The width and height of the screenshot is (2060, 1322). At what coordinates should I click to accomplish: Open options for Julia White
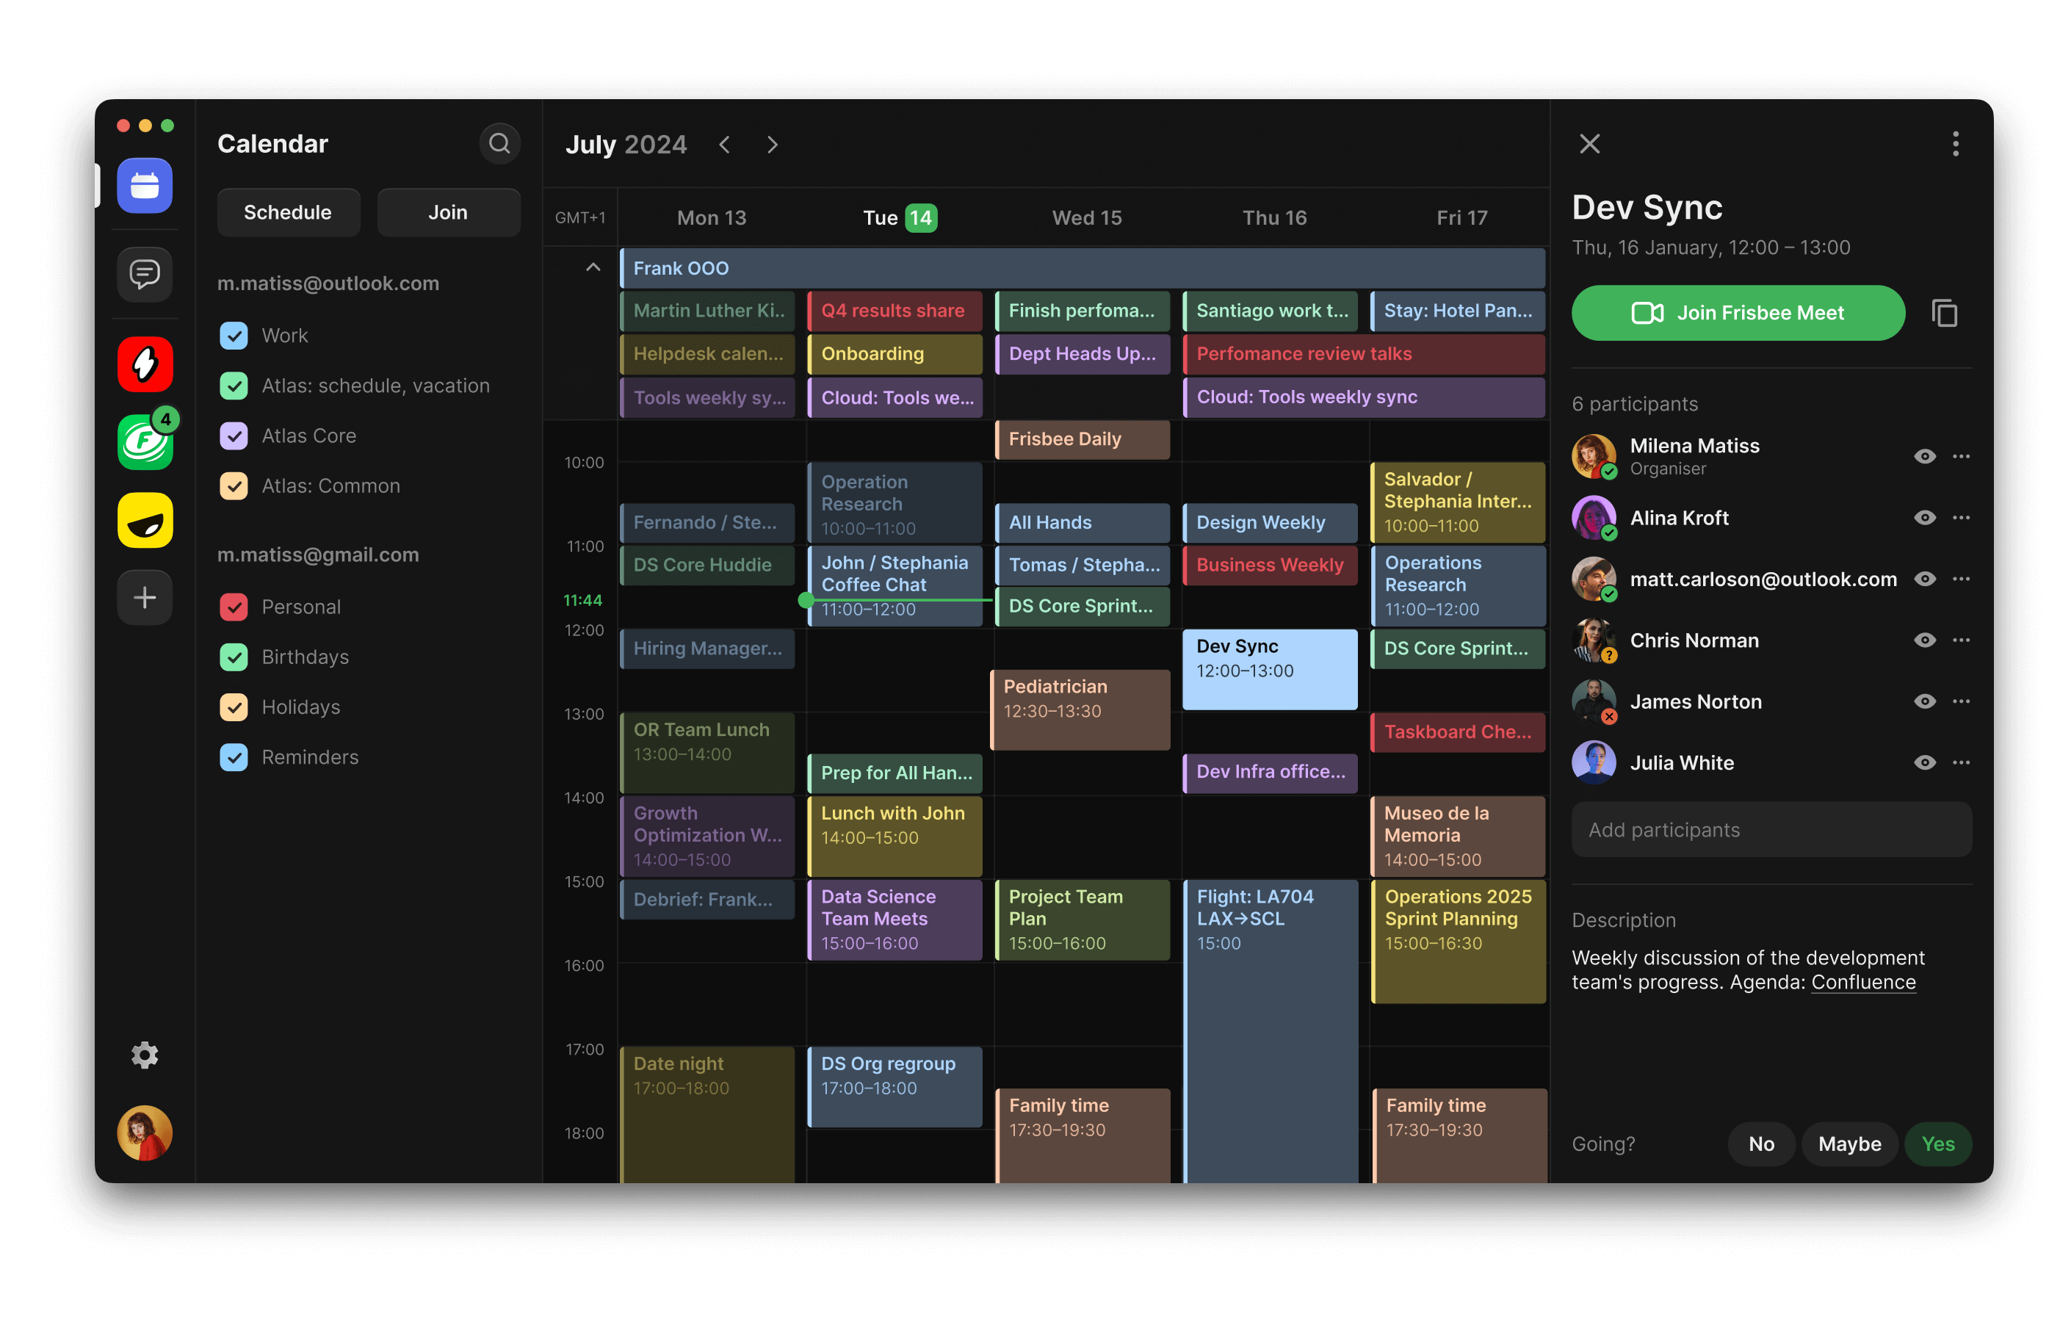click(x=1960, y=762)
